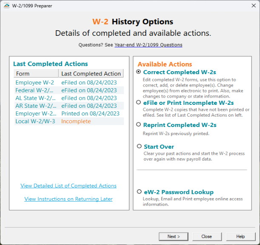
Task: Click eFiled on 08/24/2023 for Employee W-2
Action: [89, 83]
